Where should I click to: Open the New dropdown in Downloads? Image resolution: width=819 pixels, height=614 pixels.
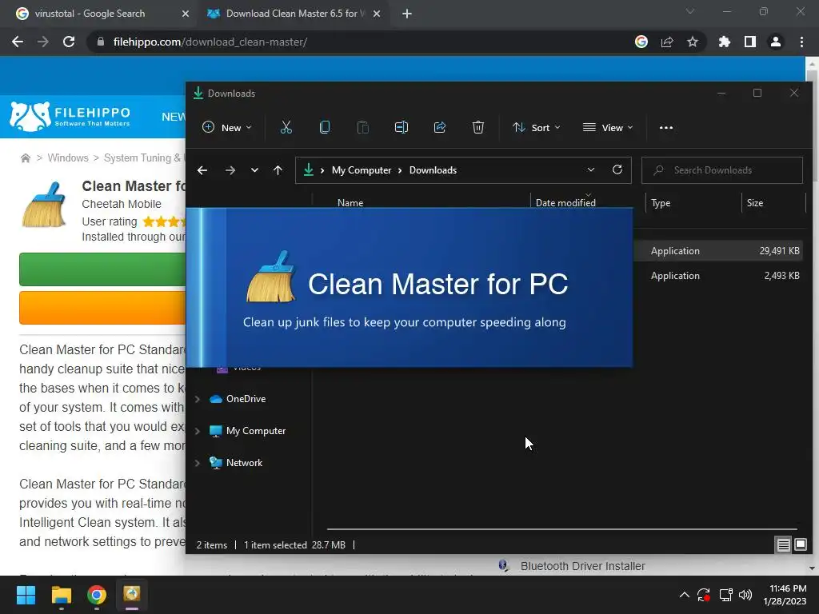(x=227, y=127)
